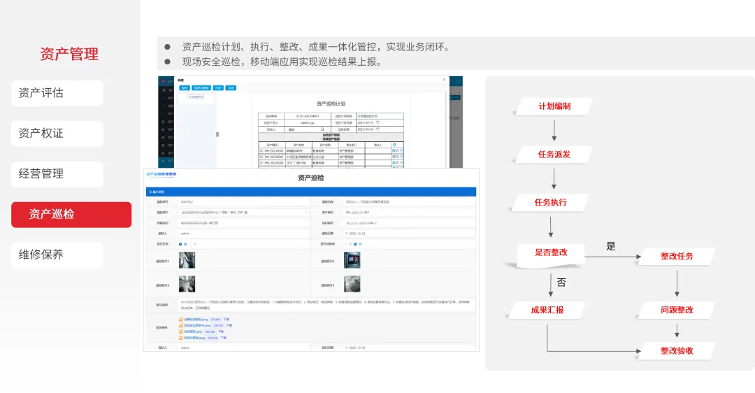Open calendar icon next to 2023-04-20
755x393 pixels.
(377, 129)
